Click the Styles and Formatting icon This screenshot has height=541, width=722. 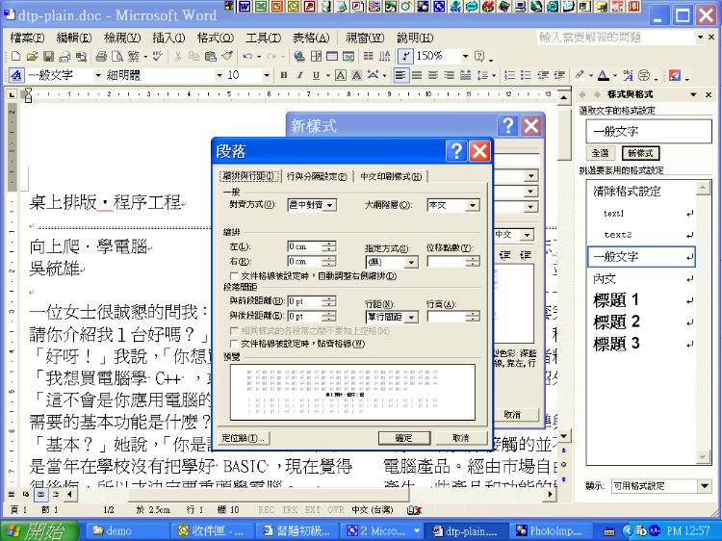(16, 75)
